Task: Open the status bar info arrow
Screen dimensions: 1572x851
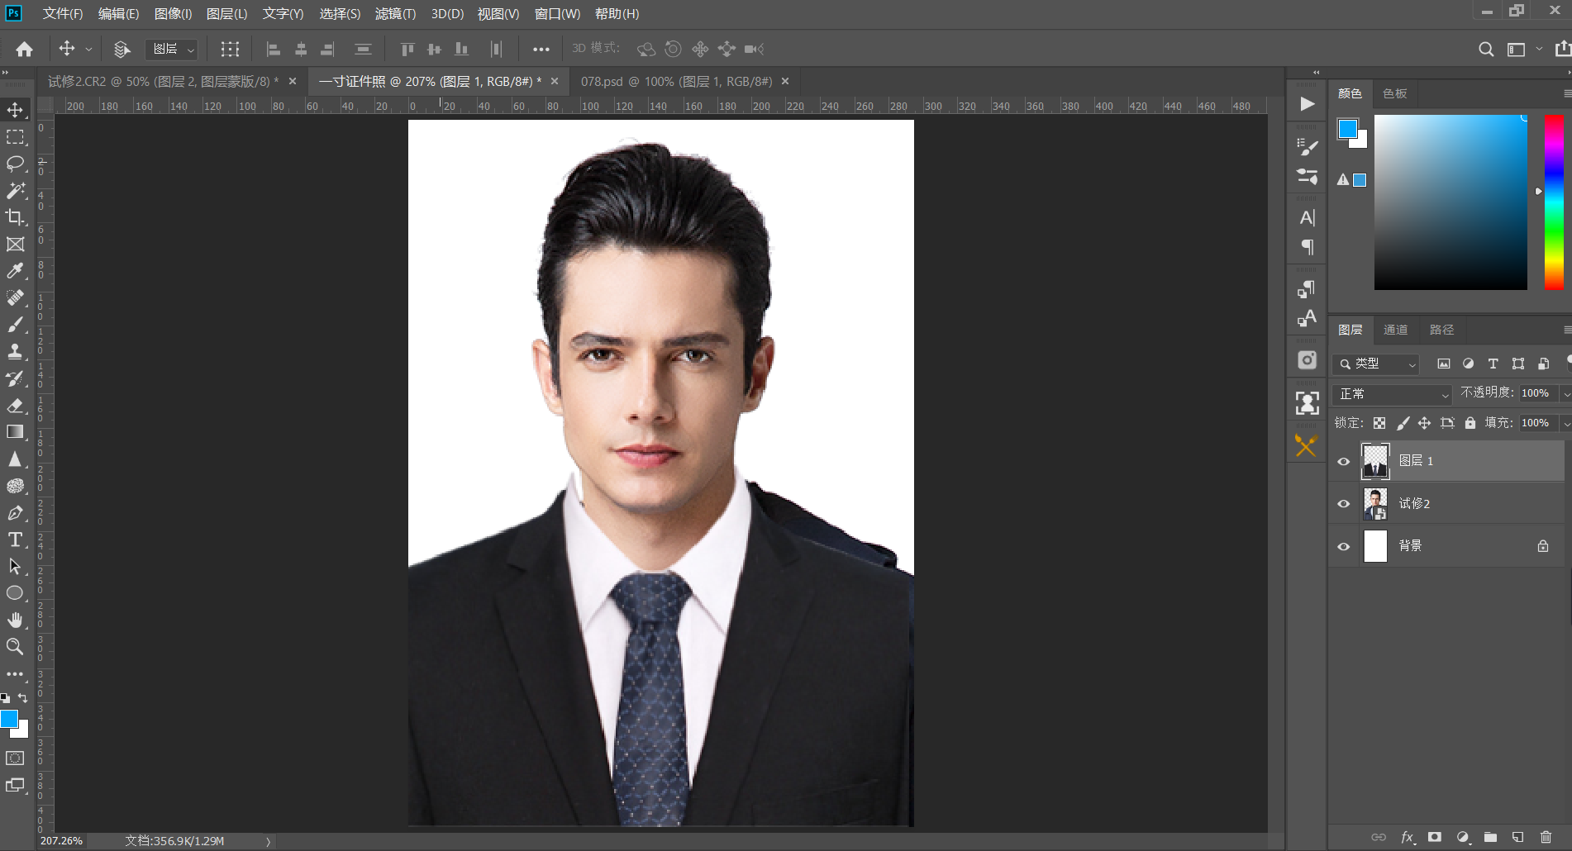Action: (x=268, y=841)
